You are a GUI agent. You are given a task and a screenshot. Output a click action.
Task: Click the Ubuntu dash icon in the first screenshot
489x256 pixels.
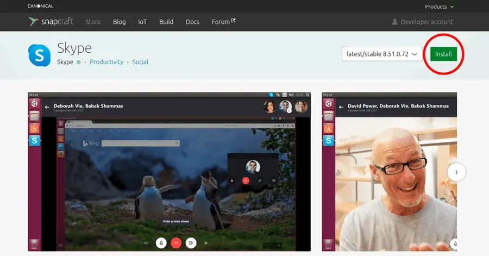[x=35, y=103]
